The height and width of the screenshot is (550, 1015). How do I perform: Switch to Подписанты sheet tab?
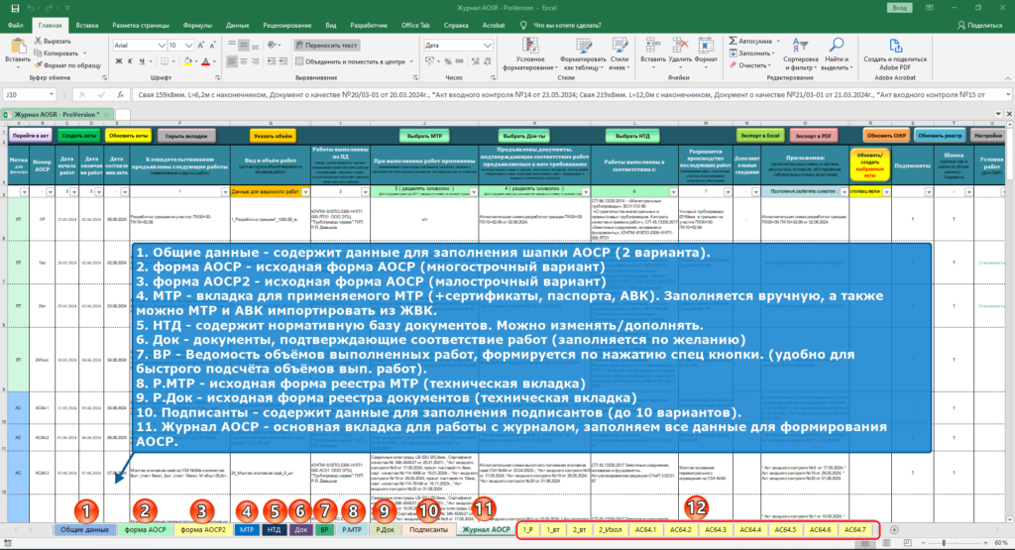(x=428, y=529)
